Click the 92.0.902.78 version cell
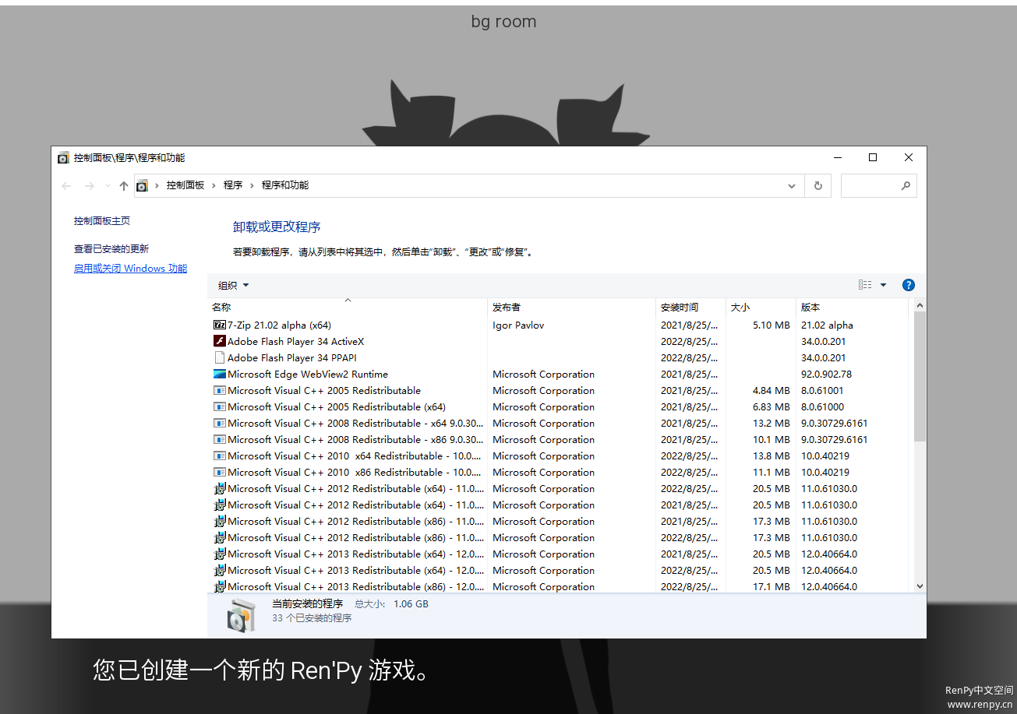 (x=826, y=374)
